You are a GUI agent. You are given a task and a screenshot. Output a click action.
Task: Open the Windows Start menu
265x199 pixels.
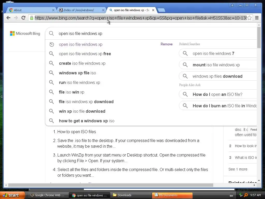pos(12,195)
